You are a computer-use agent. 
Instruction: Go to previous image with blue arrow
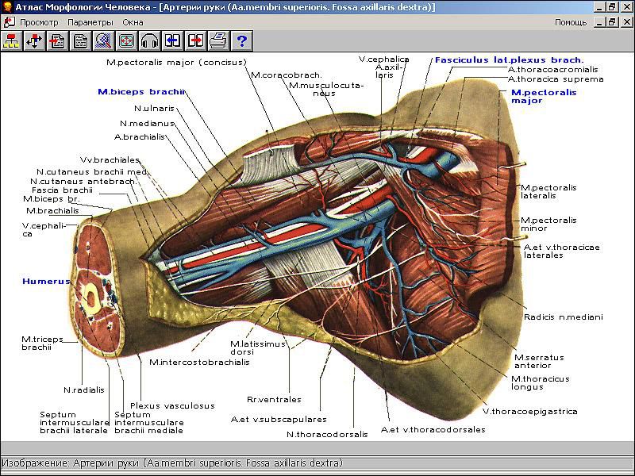[172, 40]
